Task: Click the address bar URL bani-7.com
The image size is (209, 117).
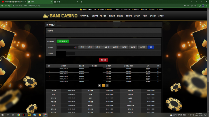Action: click(32, 6)
